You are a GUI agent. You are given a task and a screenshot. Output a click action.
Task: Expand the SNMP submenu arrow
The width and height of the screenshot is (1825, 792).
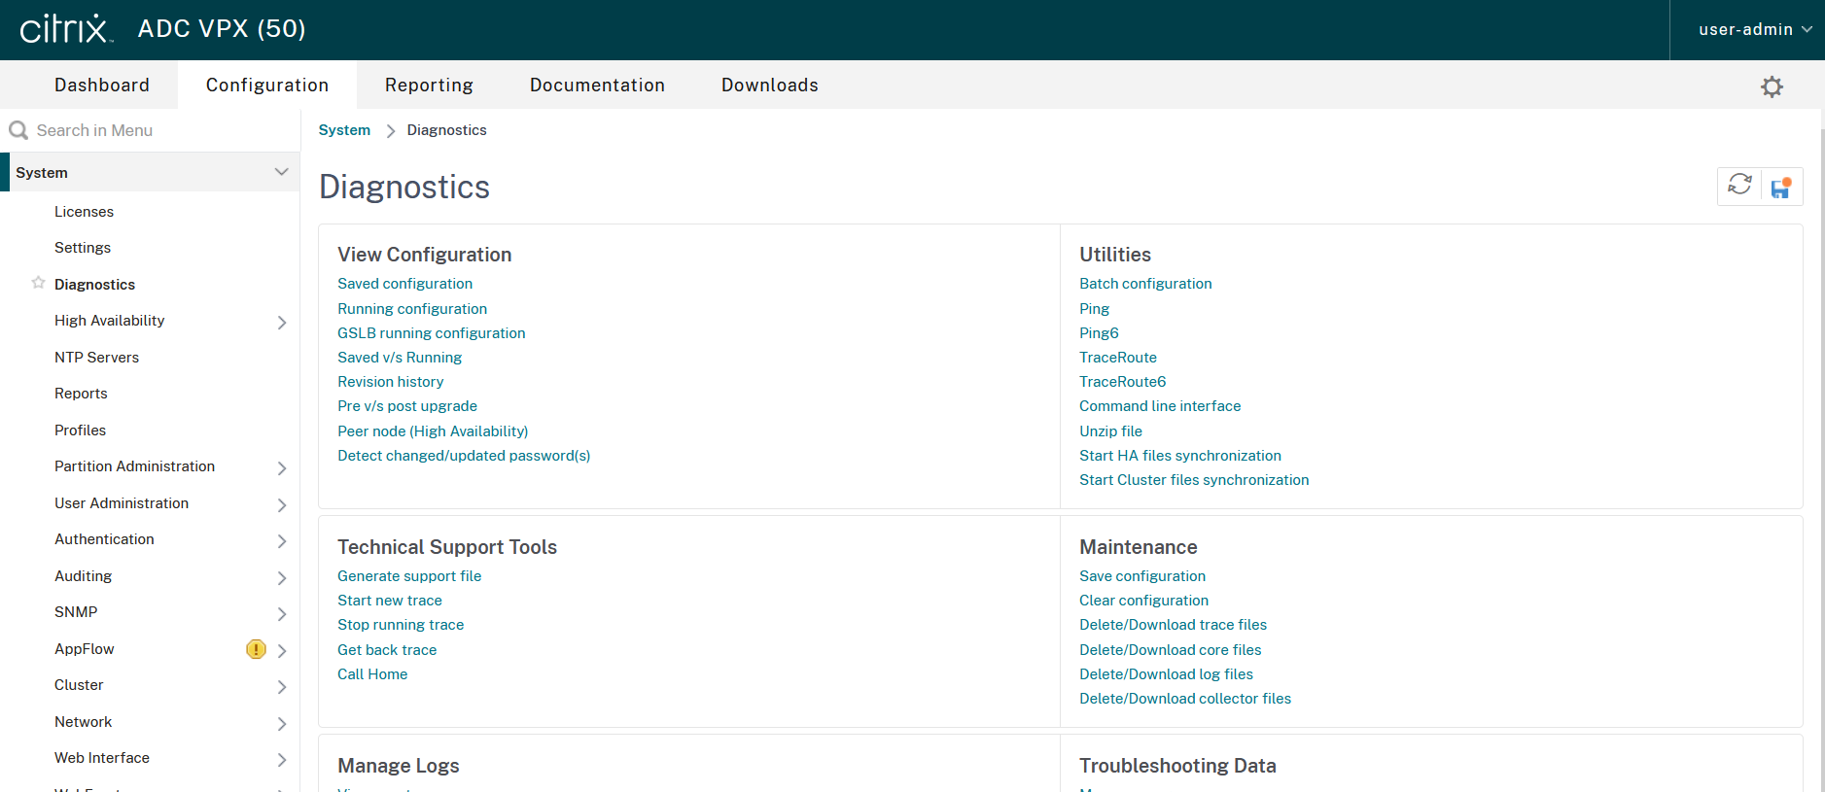pos(281,613)
